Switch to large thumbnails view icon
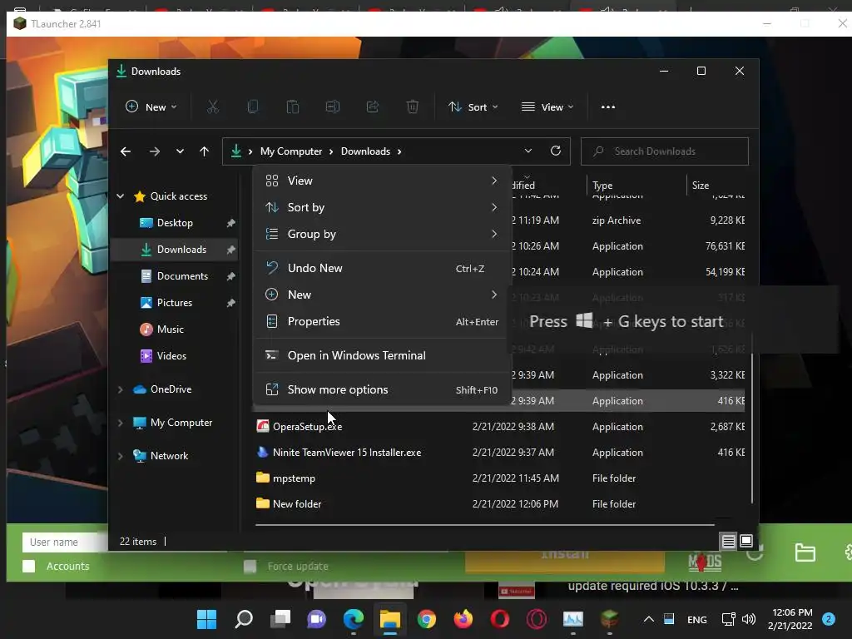The width and height of the screenshot is (852, 639). [746, 541]
